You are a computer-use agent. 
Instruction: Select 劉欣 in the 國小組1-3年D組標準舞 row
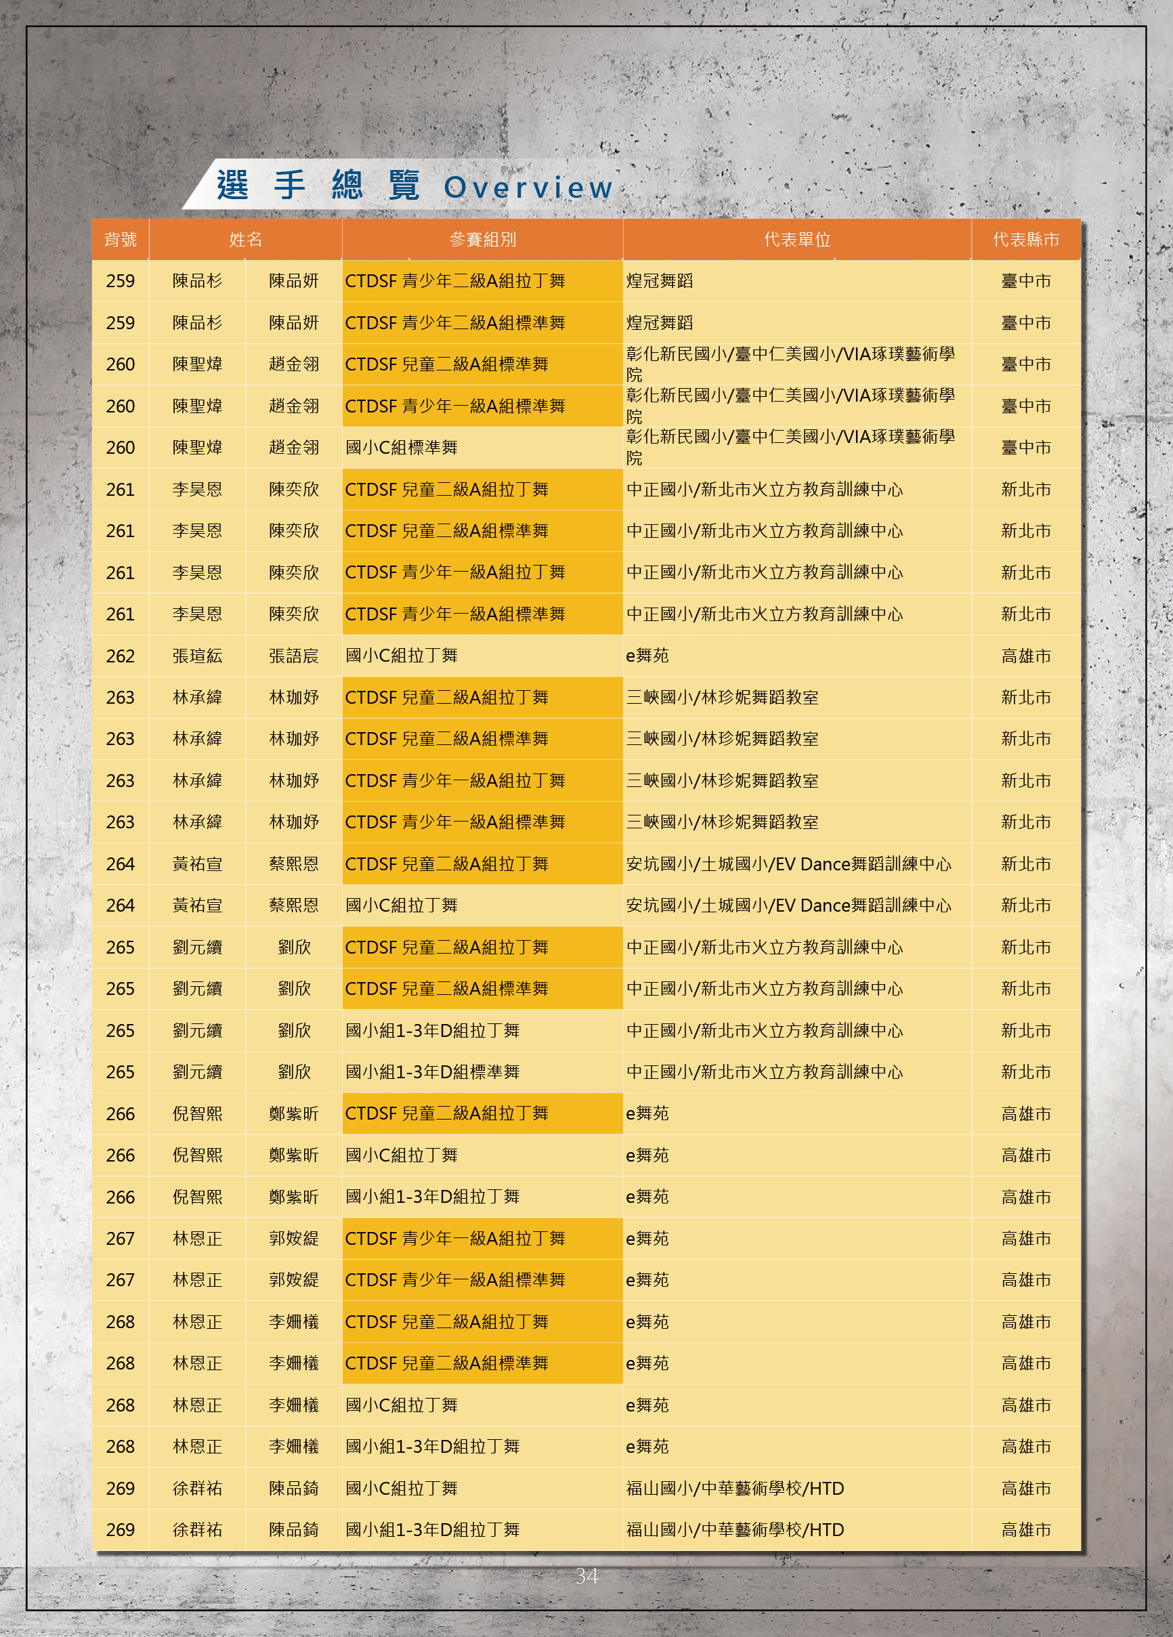click(x=294, y=1072)
